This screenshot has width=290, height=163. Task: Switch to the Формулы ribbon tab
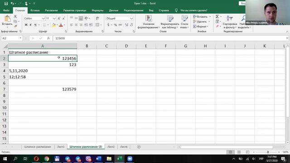click(97, 10)
